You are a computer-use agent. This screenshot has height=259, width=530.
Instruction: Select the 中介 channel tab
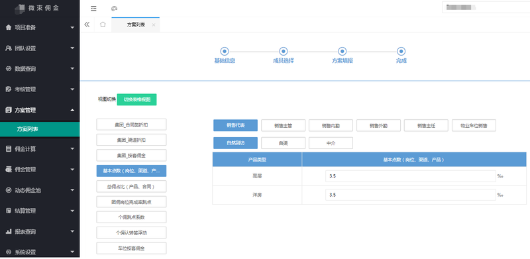click(x=331, y=143)
